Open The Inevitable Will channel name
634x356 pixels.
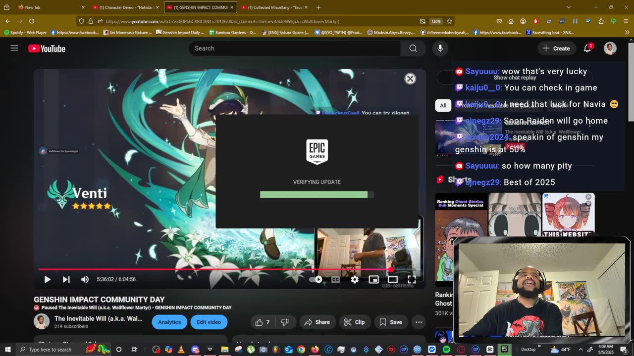pos(98,318)
